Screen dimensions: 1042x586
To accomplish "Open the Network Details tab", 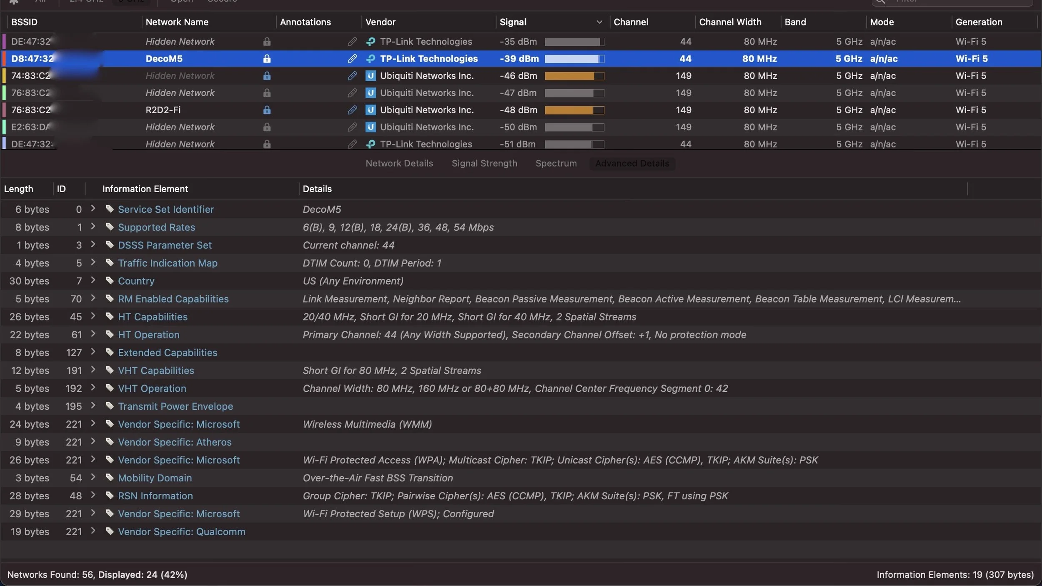I will tap(399, 163).
